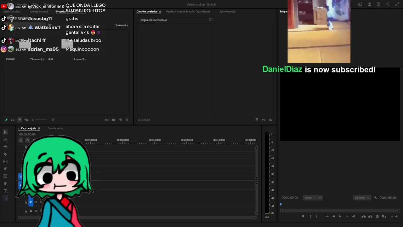
Task: Click the Extract button
Action: click(x=370, y=216)
